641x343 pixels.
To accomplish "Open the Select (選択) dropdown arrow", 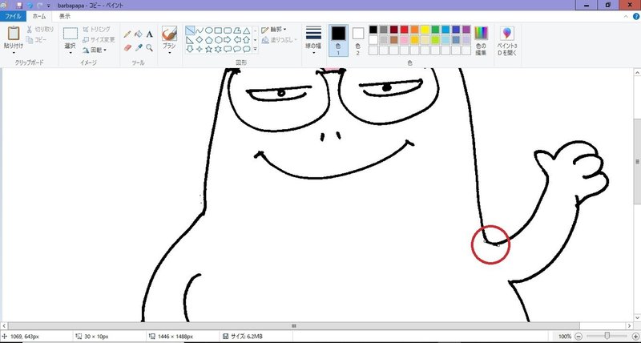I will 71,53.
